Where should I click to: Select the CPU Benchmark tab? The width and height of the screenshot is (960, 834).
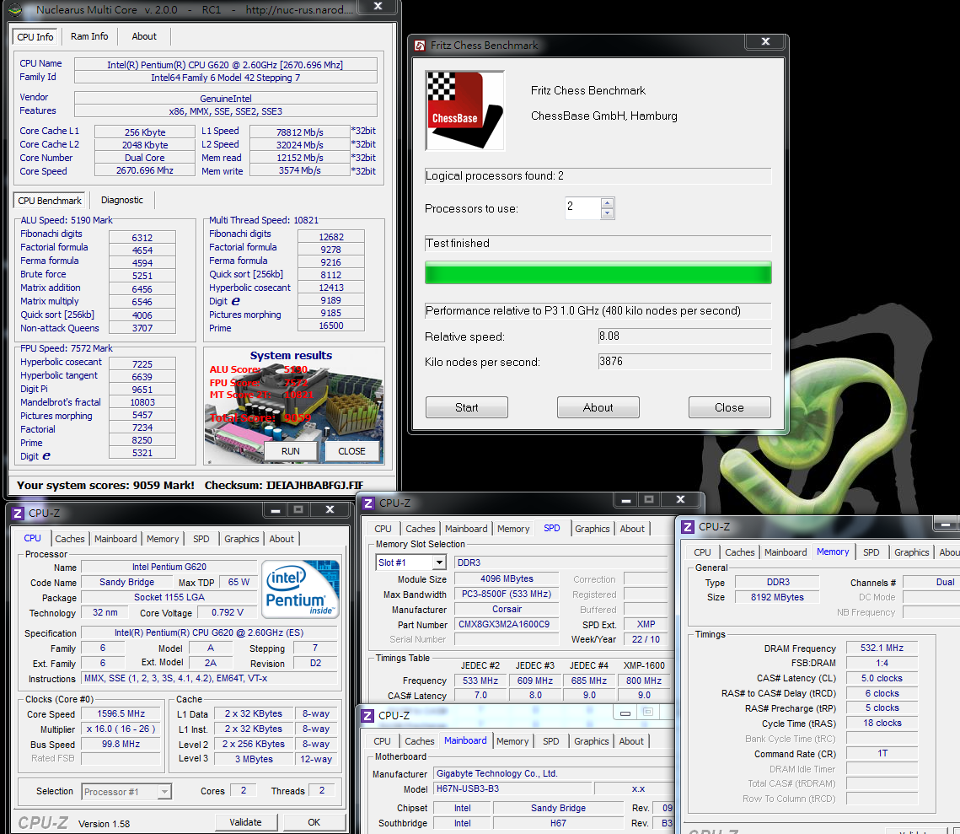tap(50, 201)
